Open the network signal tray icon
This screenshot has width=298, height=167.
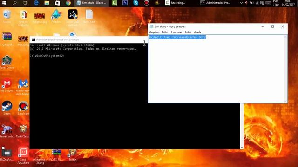[x=257, y=3]
